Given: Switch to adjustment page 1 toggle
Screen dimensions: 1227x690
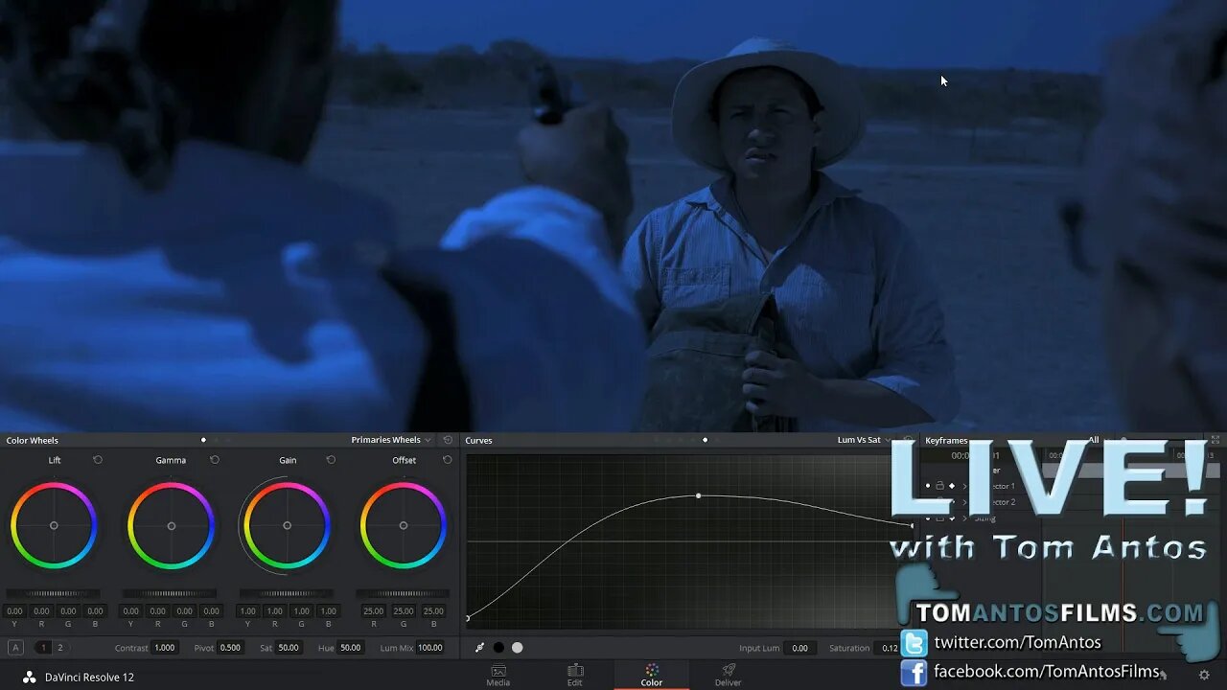Looking at the screenshot, I should (x=43, y=648).
